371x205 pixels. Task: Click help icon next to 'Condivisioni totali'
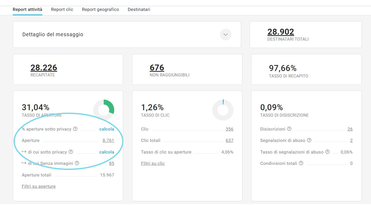[301, 163]
